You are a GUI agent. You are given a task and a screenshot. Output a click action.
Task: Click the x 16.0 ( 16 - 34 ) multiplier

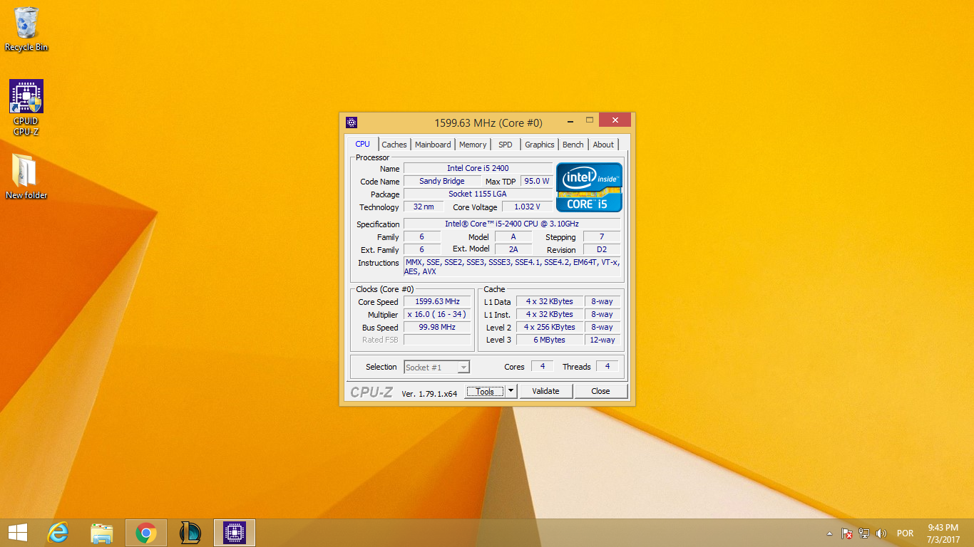[x=437, y=314]
